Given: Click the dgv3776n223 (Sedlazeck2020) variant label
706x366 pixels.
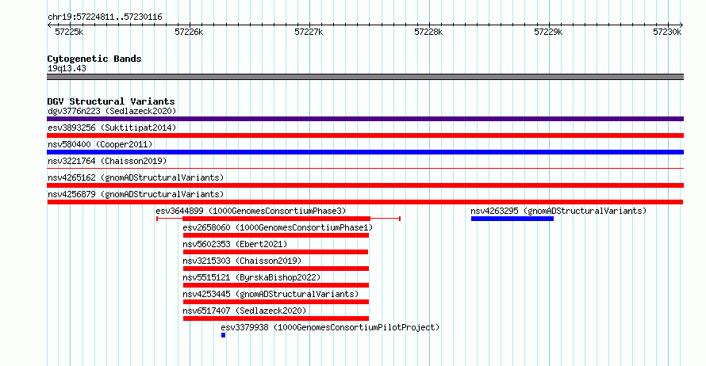Looking at the screenshot, I should pyautogui.click(x=112, y=111).
